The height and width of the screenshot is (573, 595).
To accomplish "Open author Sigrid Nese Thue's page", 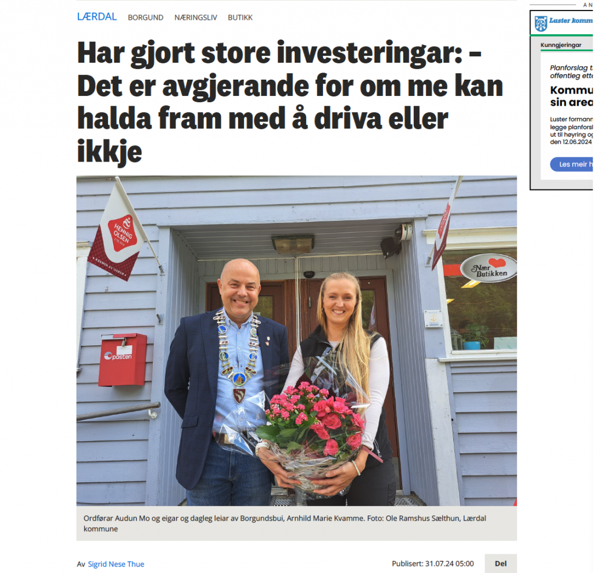I will 116,564.
